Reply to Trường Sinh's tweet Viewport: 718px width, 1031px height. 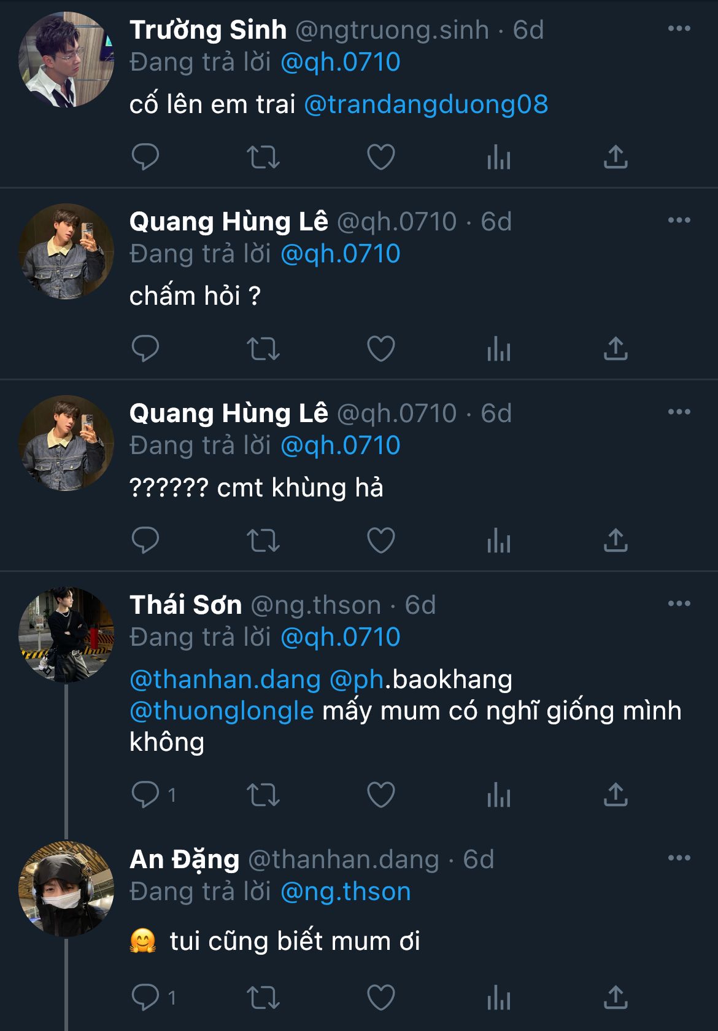(x=145, y=157)
